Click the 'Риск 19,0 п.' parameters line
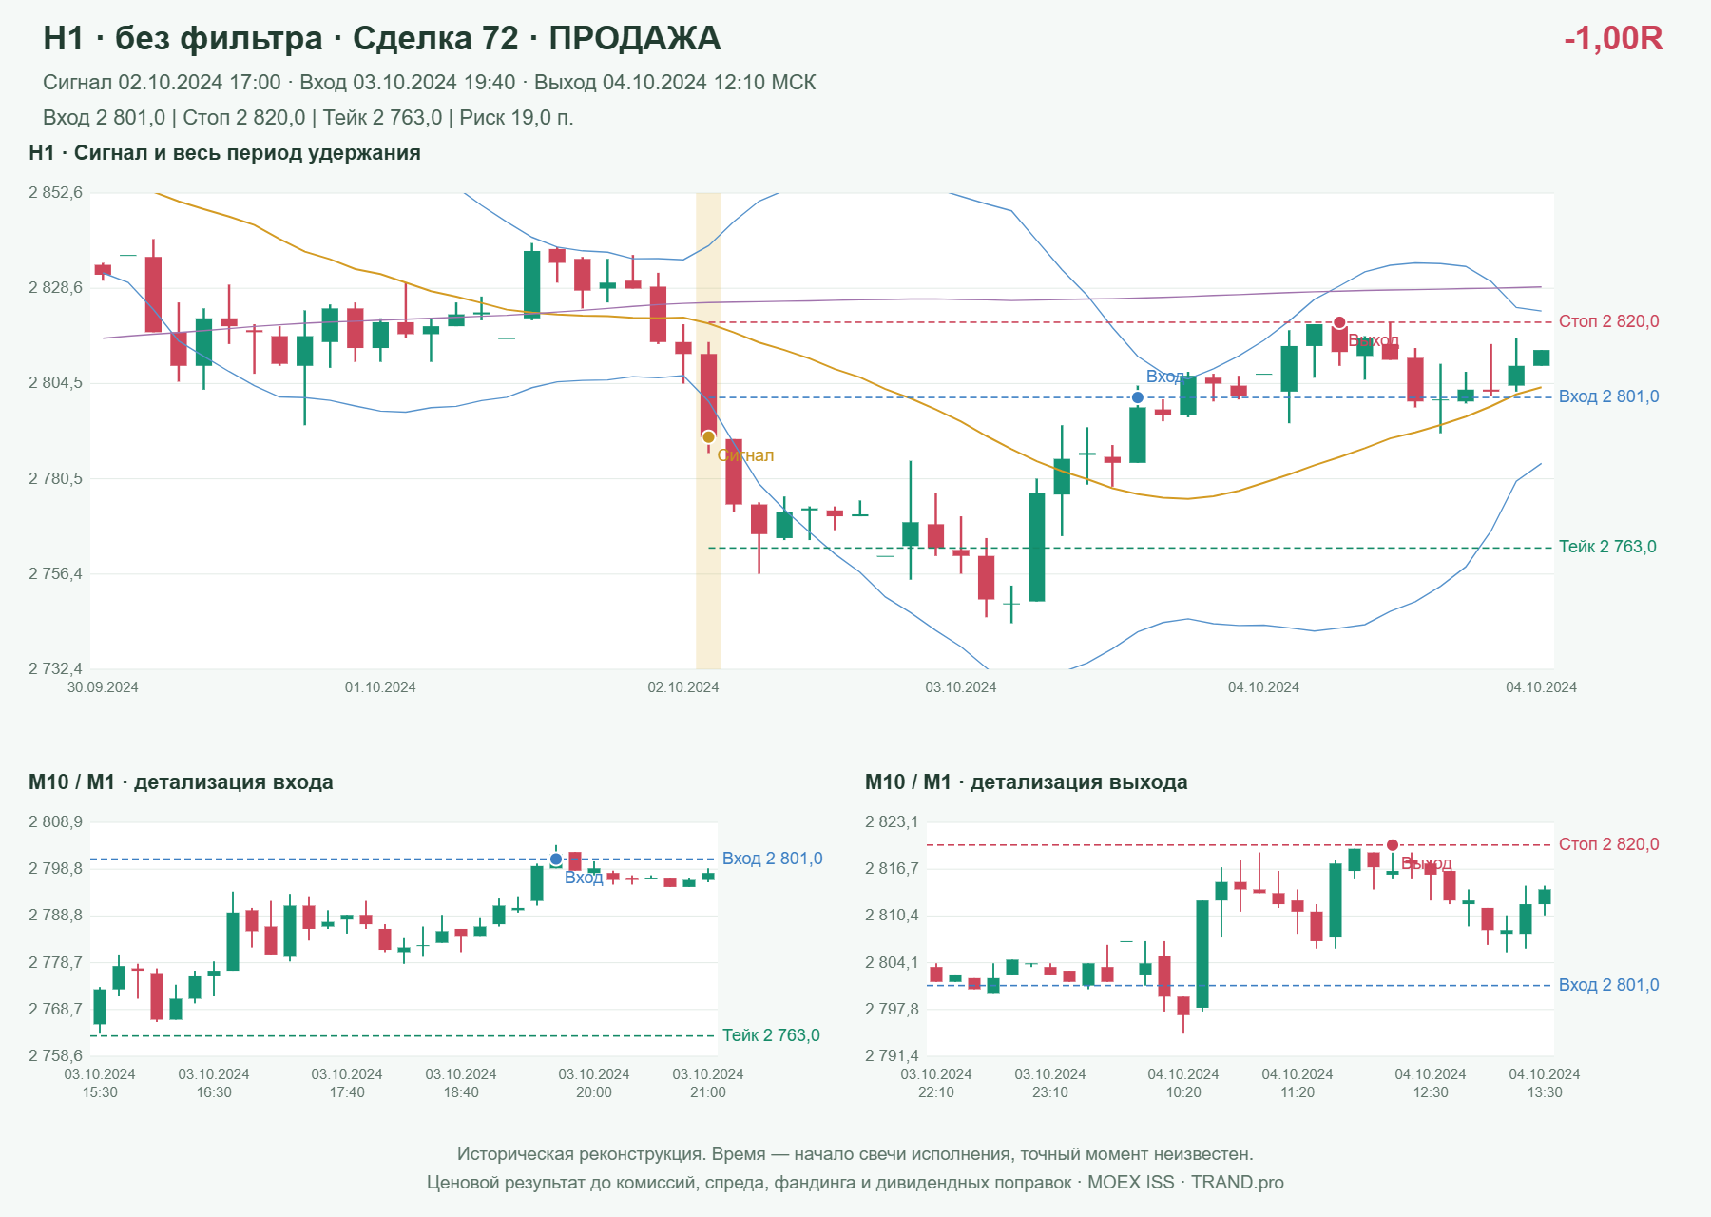The height and width of the screenshot is (1217, 1711). point(308,118)
